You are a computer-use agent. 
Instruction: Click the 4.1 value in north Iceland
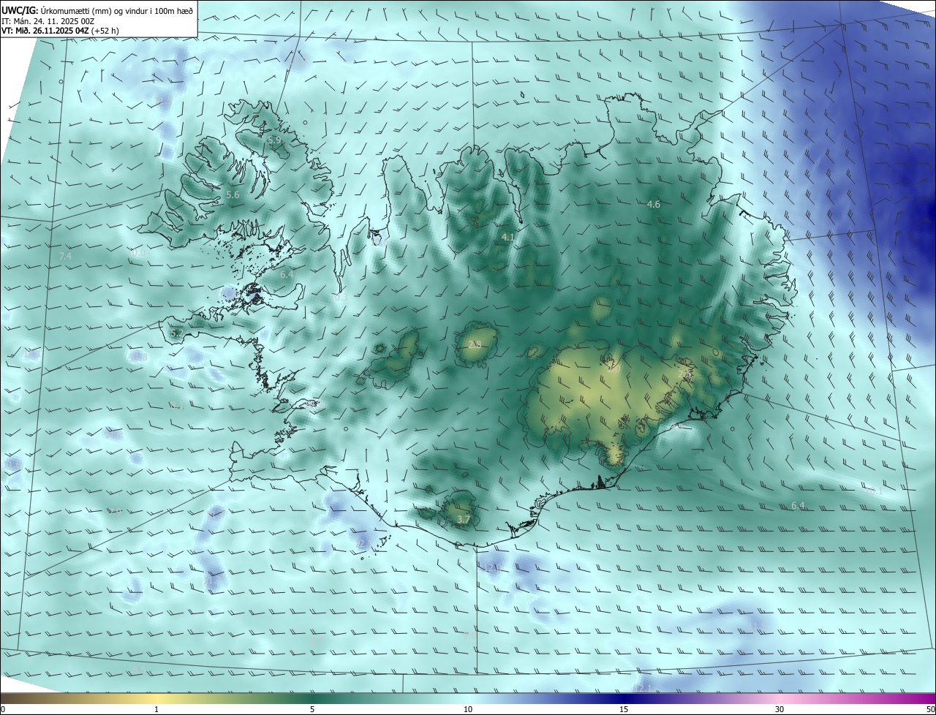[x=507, y=238]
